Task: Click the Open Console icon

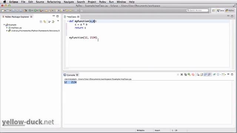Action: 223,75
